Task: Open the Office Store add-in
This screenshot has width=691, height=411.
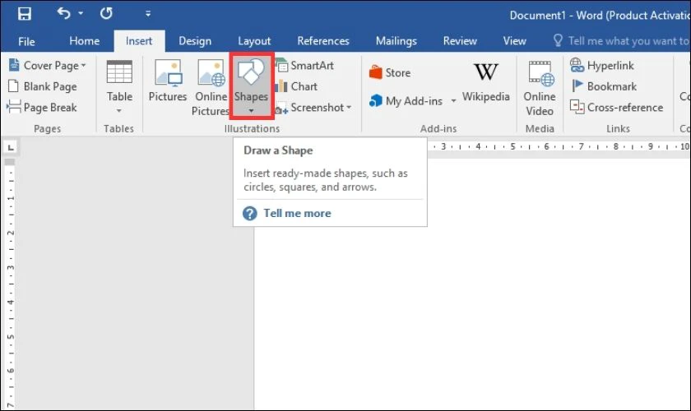Action: point(390,72)
